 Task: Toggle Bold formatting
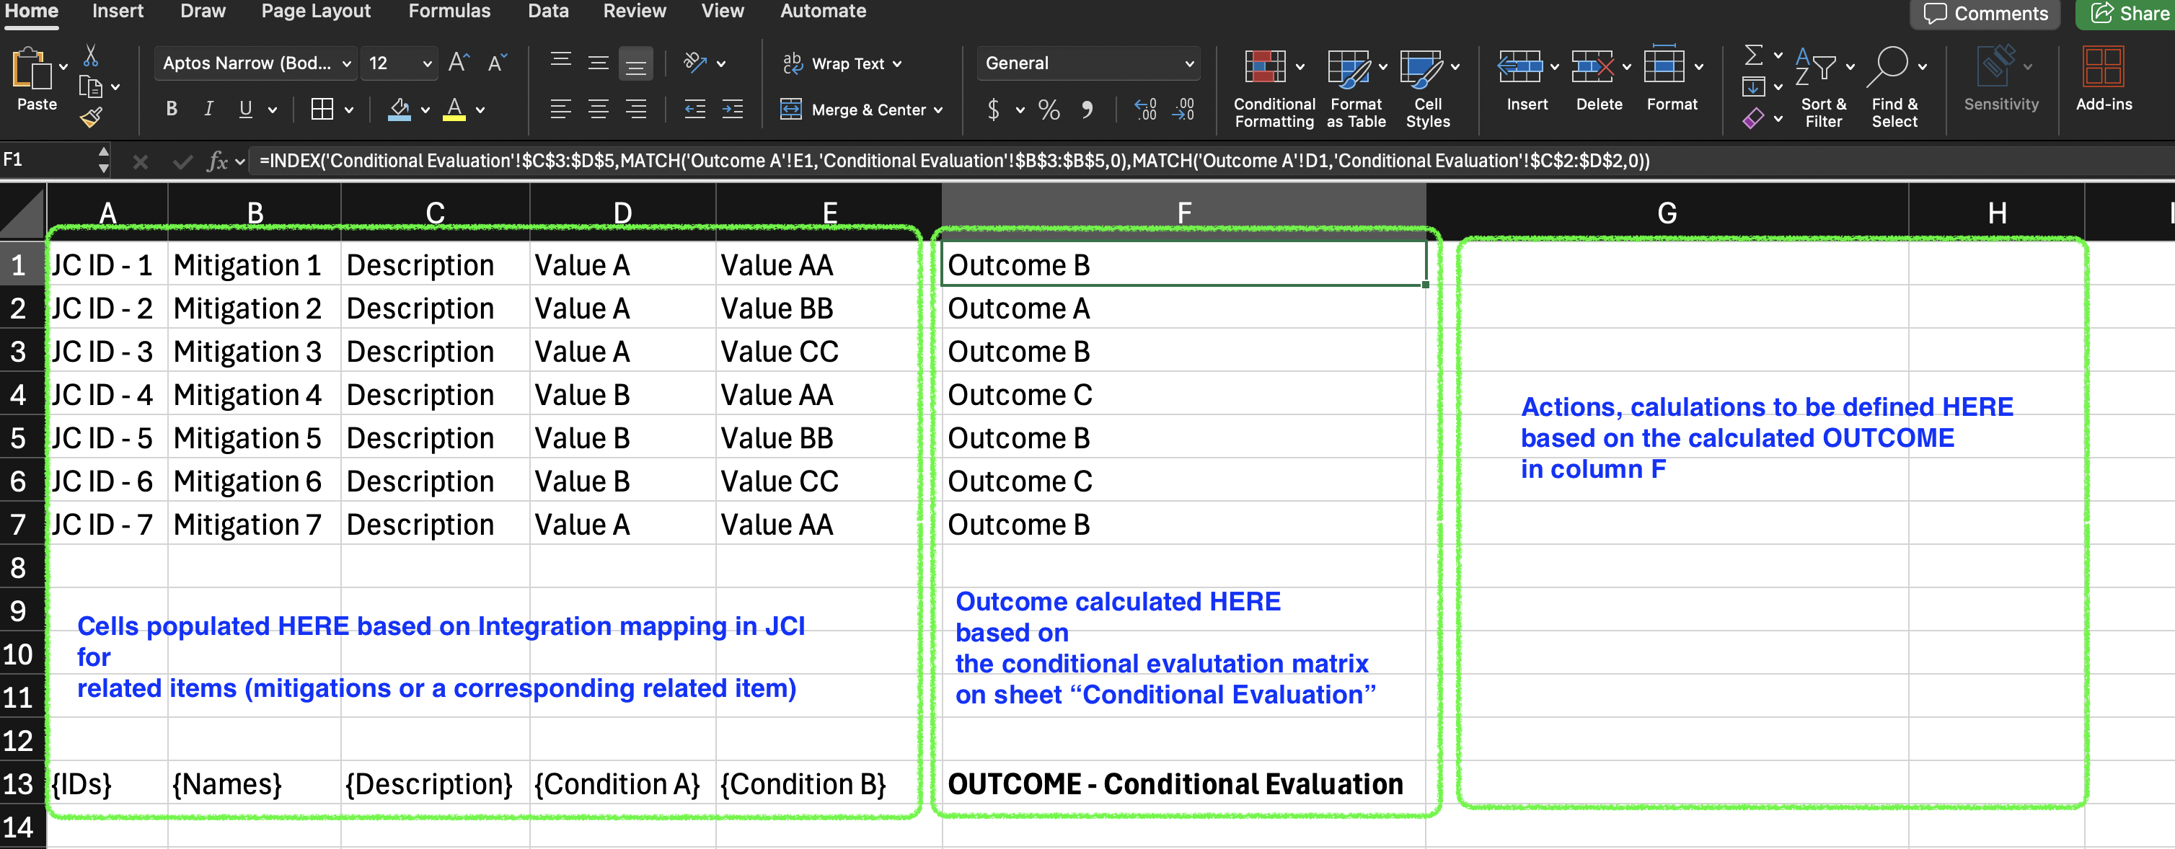(172, 110)
